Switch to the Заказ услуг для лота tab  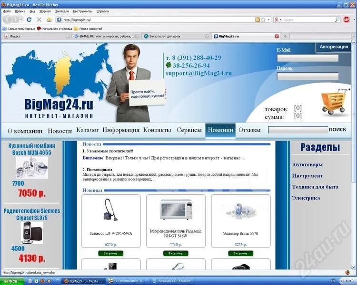click(176, 36)
